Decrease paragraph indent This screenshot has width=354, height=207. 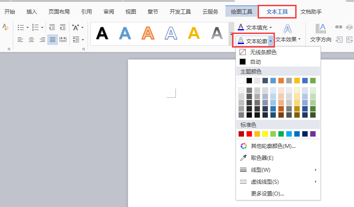[x=52, y=27]
